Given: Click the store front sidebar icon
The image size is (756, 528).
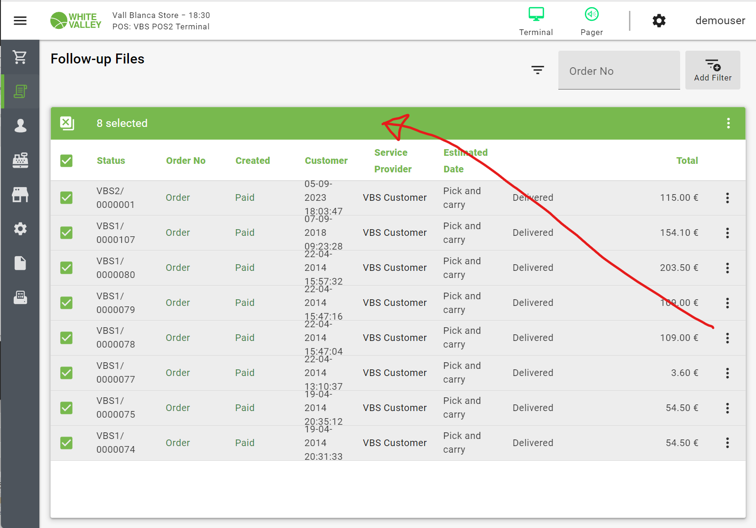Looking at the screenshot, I should tap(20, 194).
